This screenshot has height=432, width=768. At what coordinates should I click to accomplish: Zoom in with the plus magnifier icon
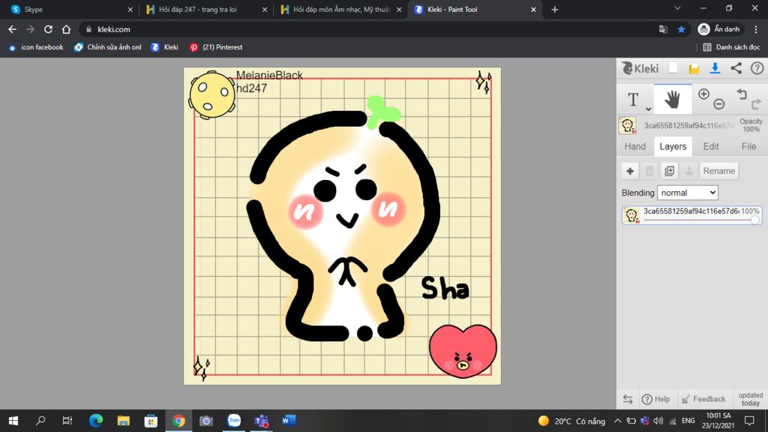coord(703,94)
